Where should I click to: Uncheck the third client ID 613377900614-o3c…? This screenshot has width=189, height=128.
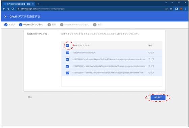pyautogui.click(x=67, y=66)
